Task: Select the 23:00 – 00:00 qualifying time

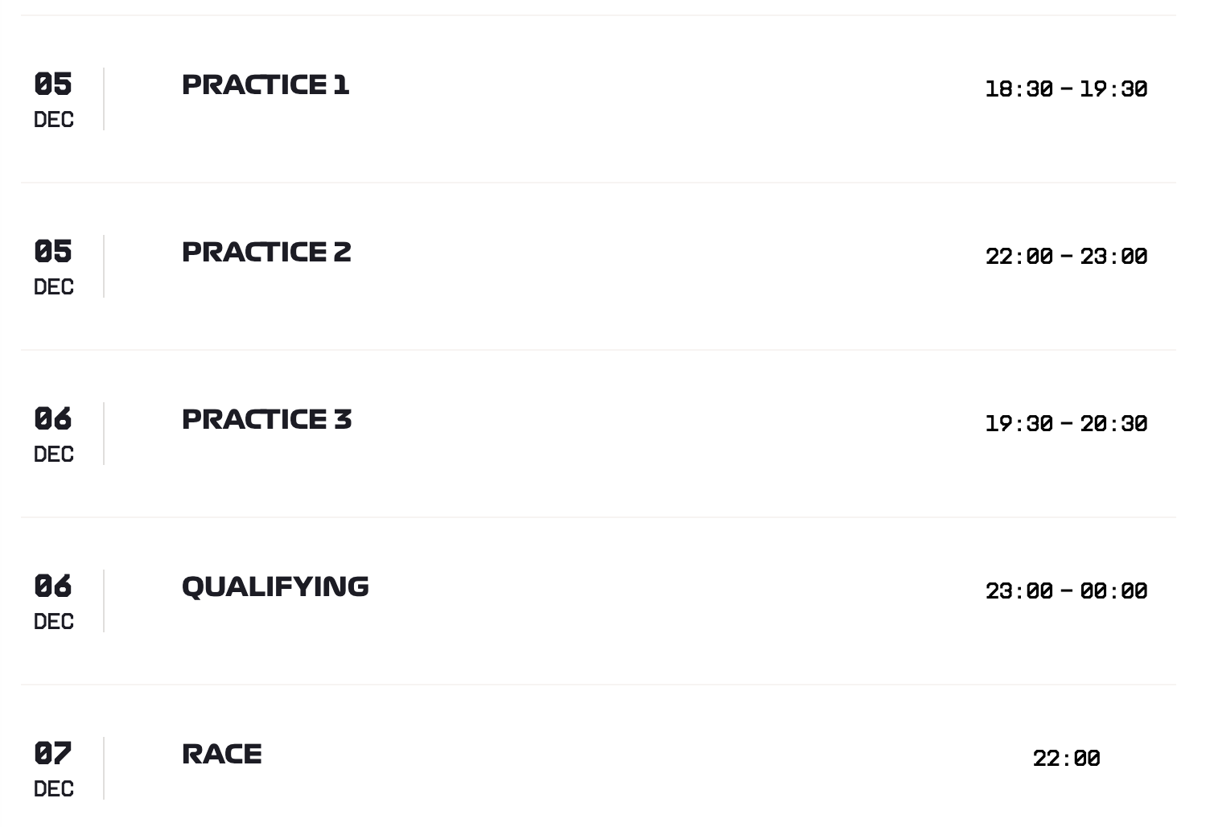Action: [1066, 590]
